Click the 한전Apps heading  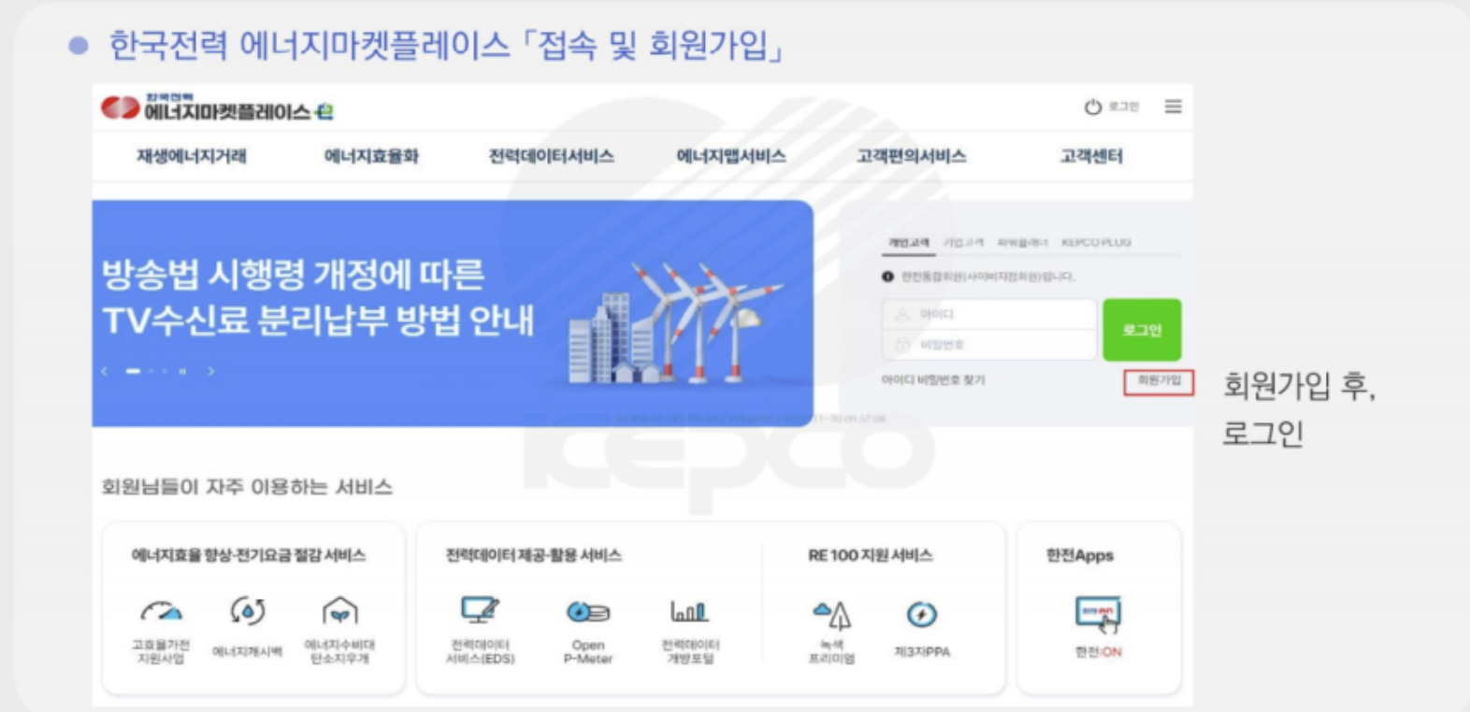click(1080, 555)
